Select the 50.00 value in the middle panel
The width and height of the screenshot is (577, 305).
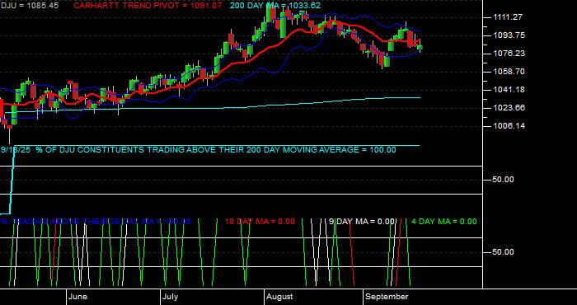point(504,180)
